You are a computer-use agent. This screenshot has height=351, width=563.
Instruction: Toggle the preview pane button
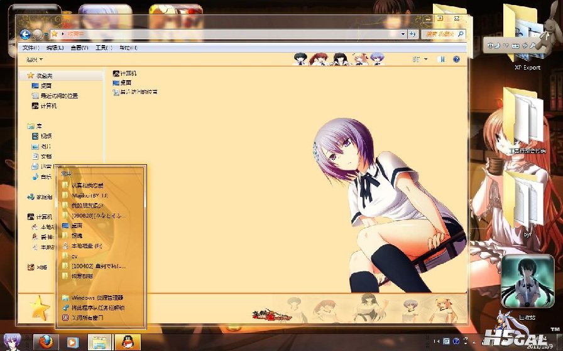(441, 59)
